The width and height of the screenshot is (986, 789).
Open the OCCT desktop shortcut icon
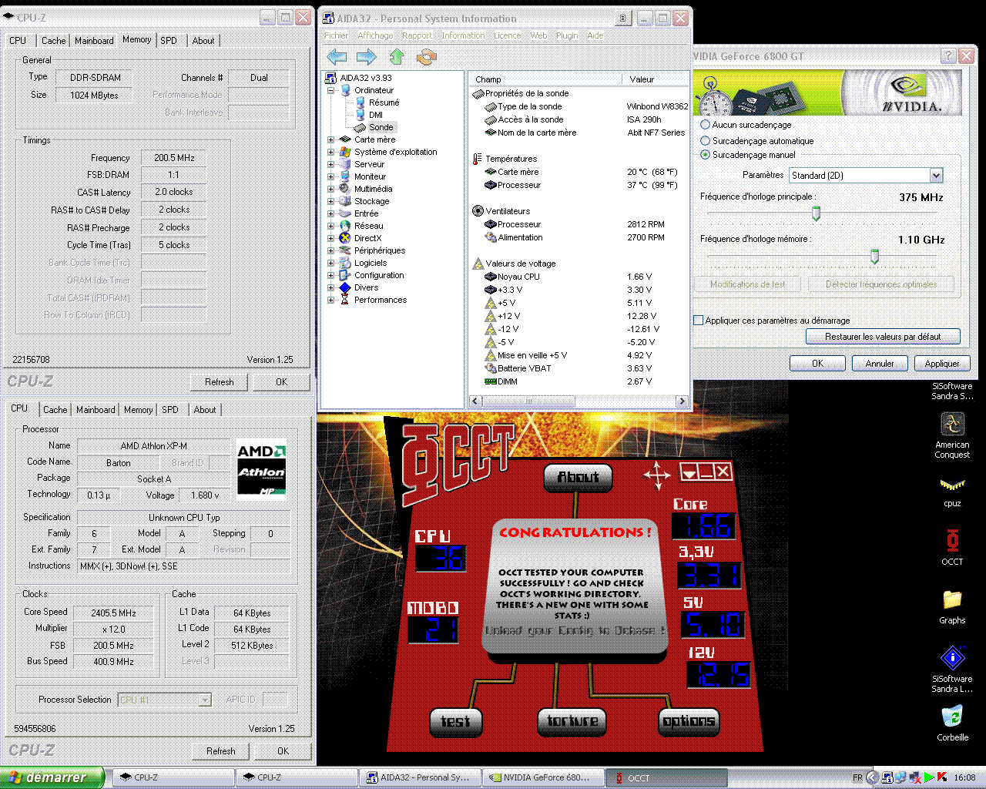coord(952,542)
